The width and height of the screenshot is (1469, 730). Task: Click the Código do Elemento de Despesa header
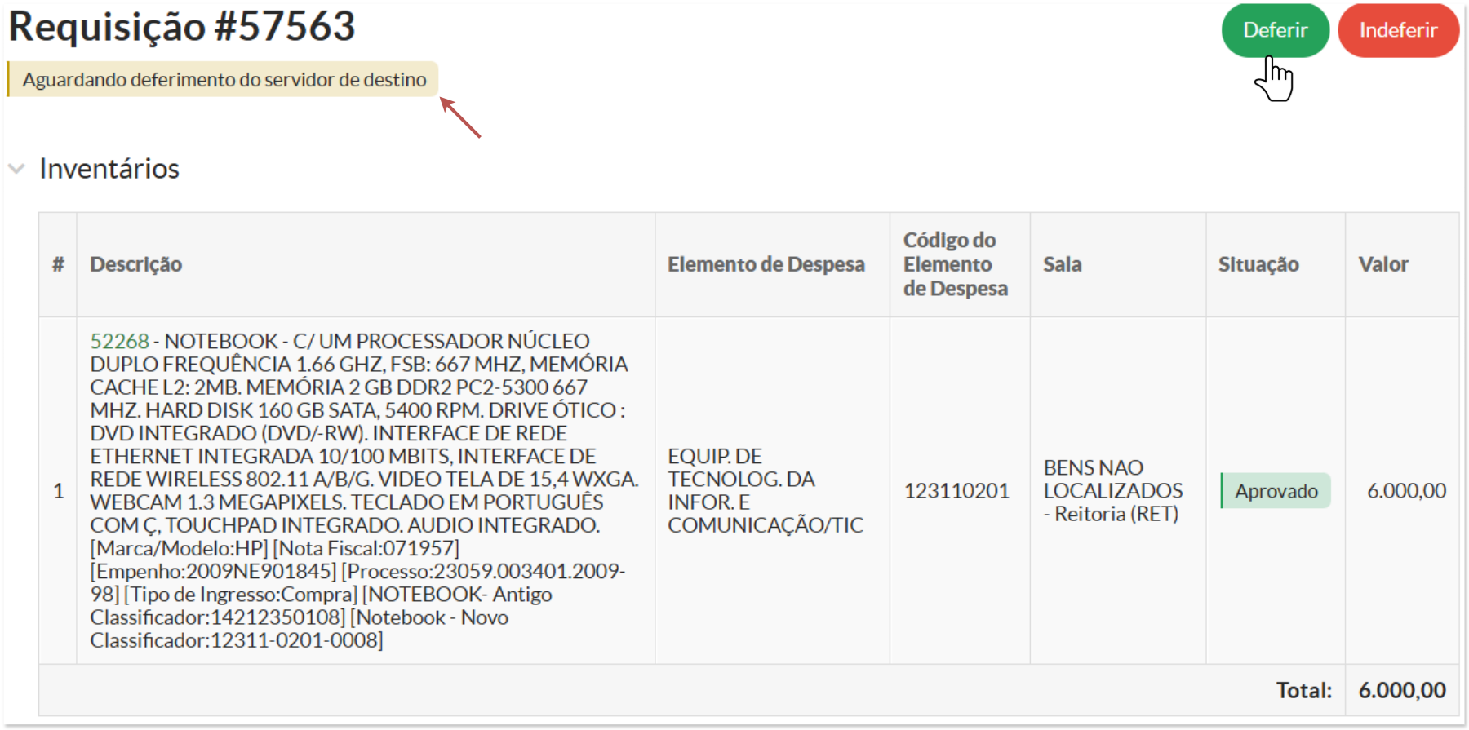point(955,264)
